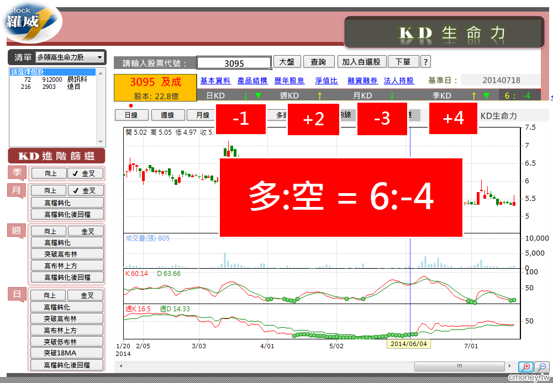The image size is (553, 383).
Task: Switch to the KD生命力 tab
Action: coord(499,115)
